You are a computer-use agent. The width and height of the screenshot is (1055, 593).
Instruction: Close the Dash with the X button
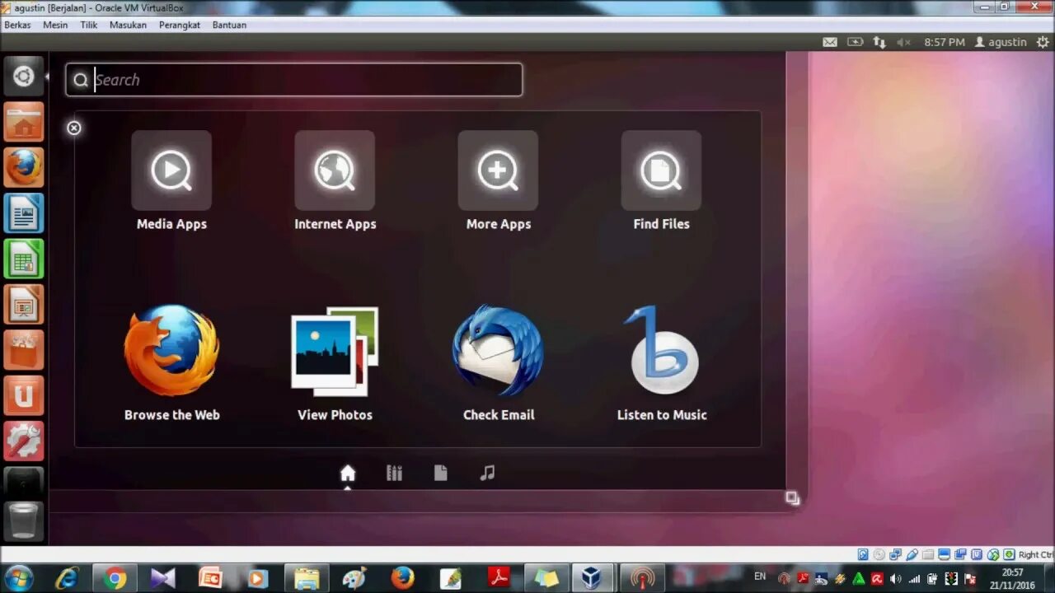(x=74, y=128)
